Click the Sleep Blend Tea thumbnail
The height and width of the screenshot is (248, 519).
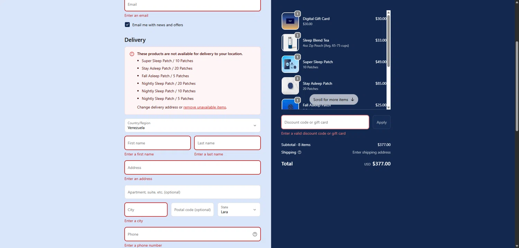(290, 42)
